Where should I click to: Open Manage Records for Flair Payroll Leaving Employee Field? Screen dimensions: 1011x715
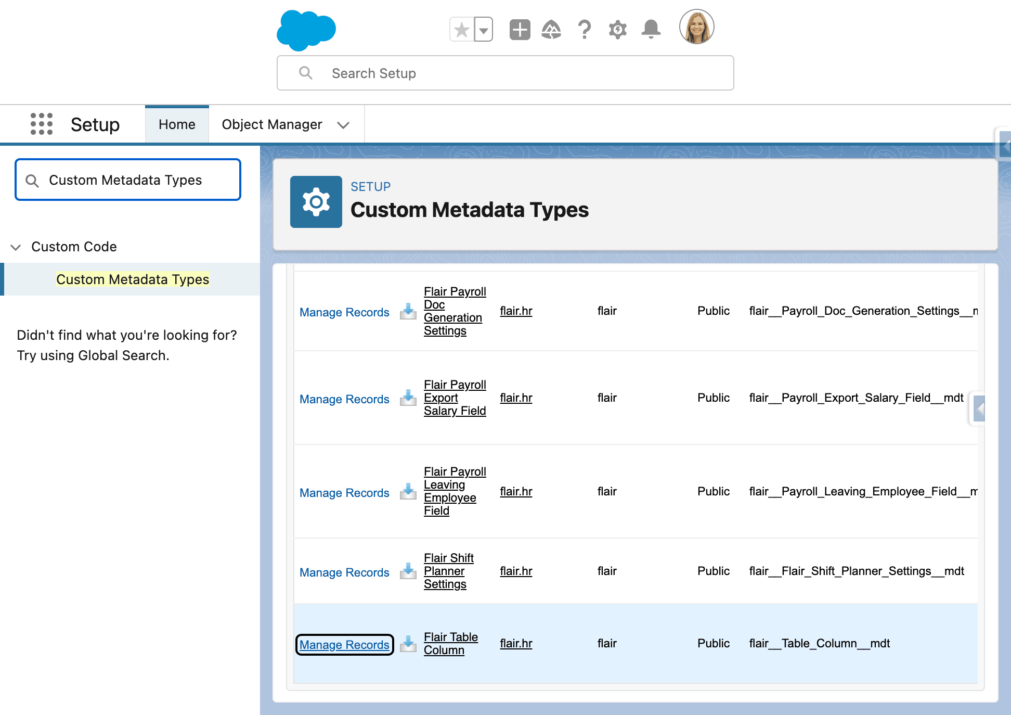tap(344, 493)
